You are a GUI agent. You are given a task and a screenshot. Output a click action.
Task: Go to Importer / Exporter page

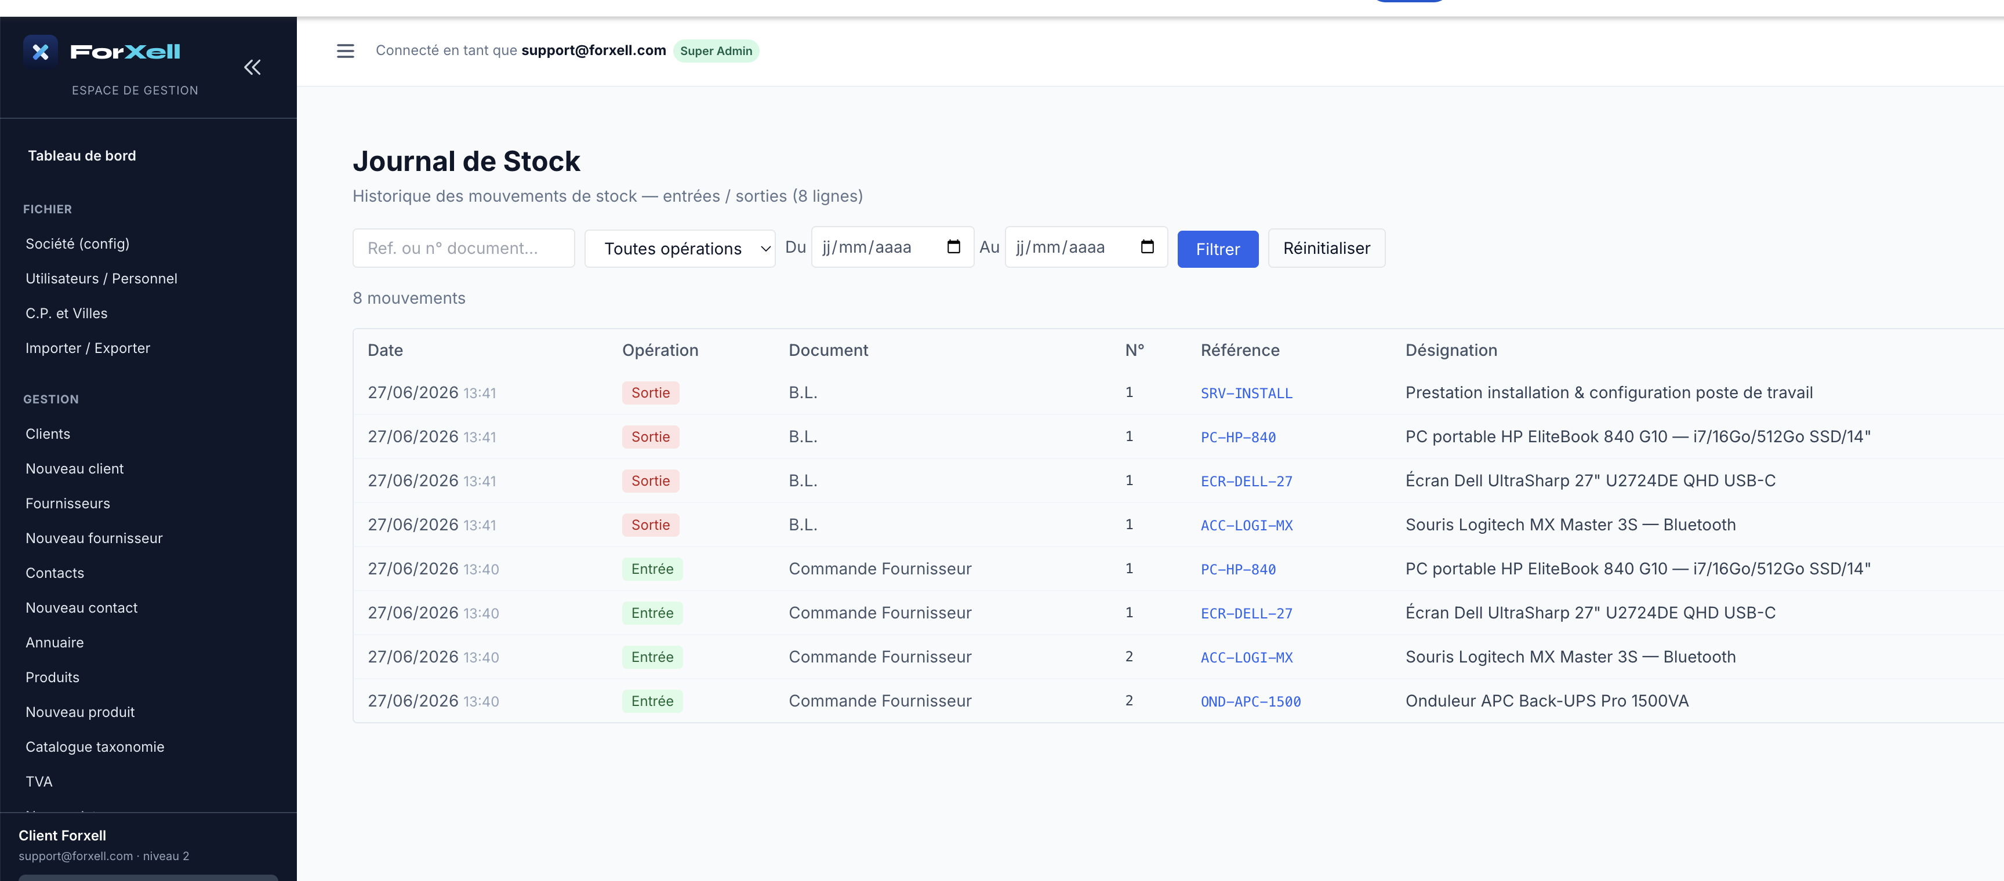(x=88, y=348)
